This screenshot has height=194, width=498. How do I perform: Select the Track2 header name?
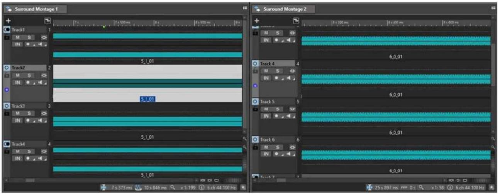pos(29,67)
